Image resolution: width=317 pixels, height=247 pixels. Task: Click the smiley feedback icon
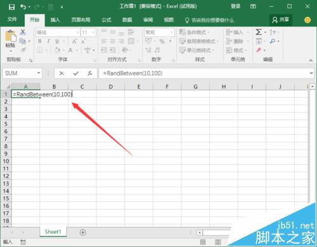307,20
